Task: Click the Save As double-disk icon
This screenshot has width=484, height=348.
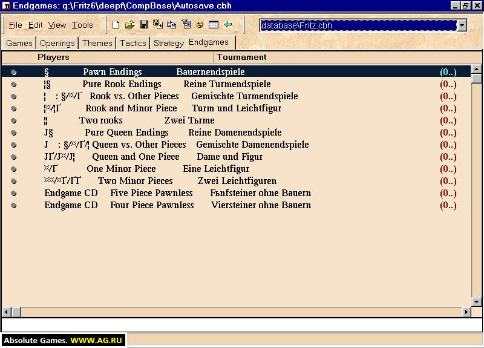Action: pyautogui.click(x=158, y=24)
